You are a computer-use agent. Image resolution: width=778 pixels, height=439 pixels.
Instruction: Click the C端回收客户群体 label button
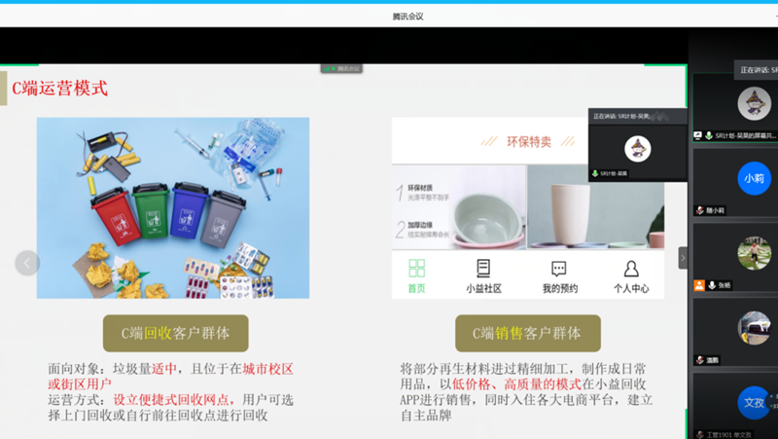[175, 333]
